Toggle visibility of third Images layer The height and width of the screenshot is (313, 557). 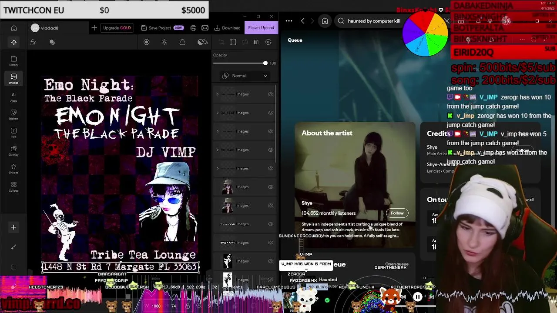point(271,131)
